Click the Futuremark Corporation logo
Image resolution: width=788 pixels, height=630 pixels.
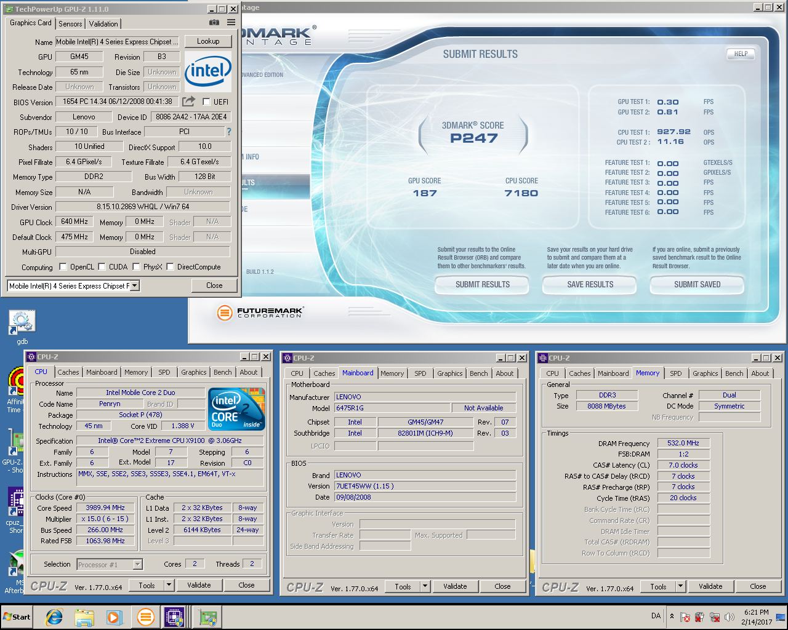pos(260,313)
